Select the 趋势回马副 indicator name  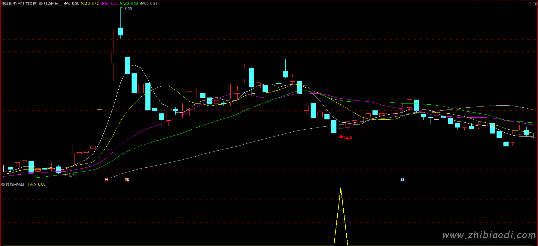pos(15,184)
